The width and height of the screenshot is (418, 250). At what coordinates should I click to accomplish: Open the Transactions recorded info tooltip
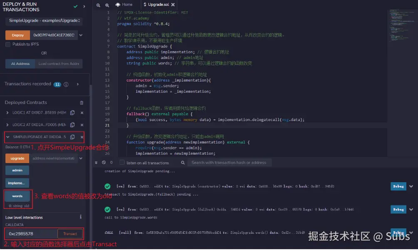pos(66,84)
